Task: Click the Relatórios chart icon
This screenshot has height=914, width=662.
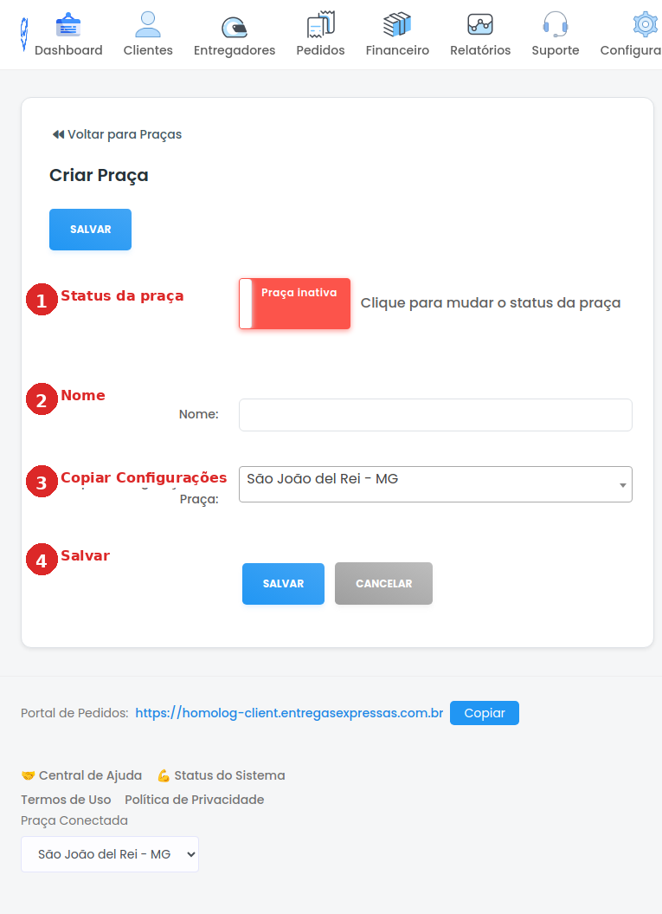Action: tap(480, 24)
